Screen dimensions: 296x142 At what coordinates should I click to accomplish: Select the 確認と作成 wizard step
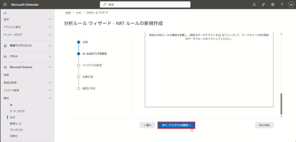pyautogui.click(x=89, y=88)
